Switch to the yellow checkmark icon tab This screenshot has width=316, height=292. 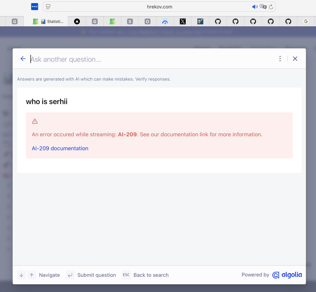(x=200, y=22)
